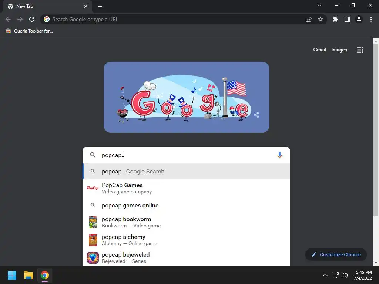Choose the PopCap Games company suggestion

[x=187, y=188]
